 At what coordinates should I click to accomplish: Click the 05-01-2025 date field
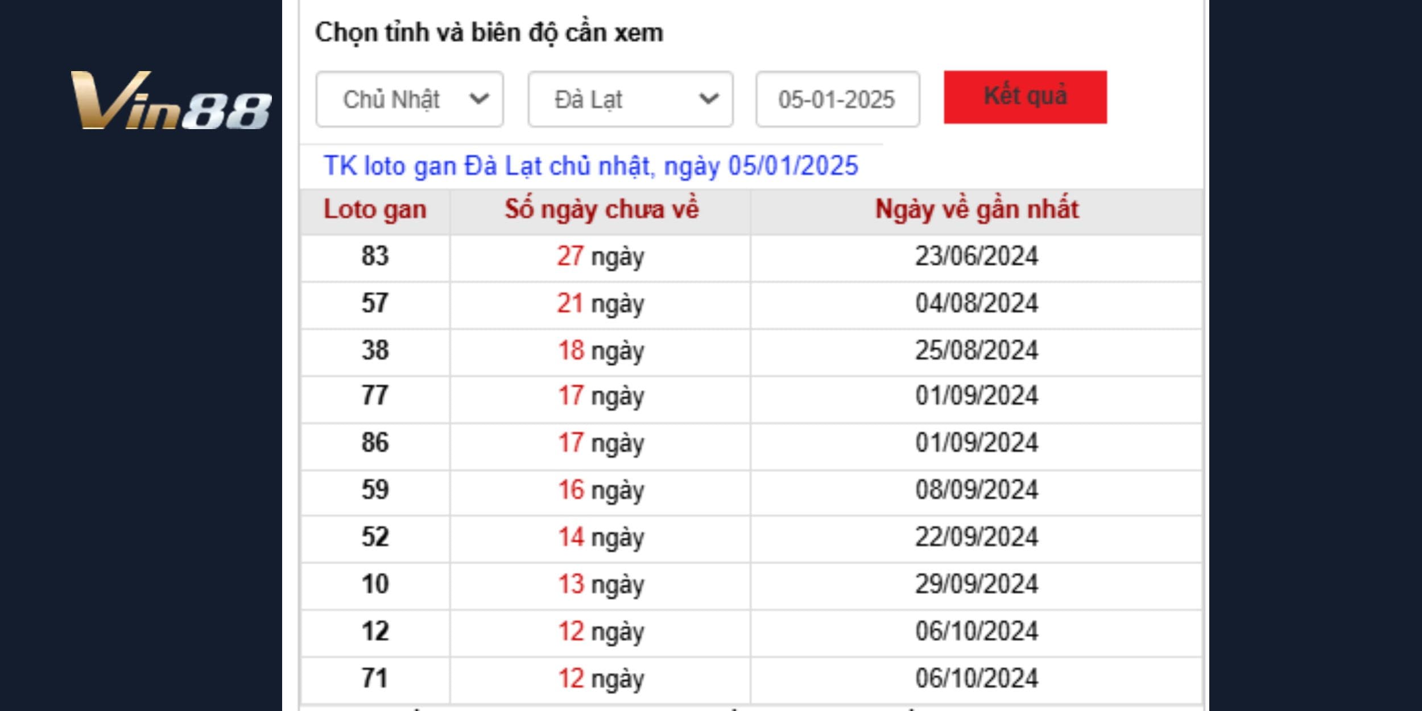pos(837,99)
